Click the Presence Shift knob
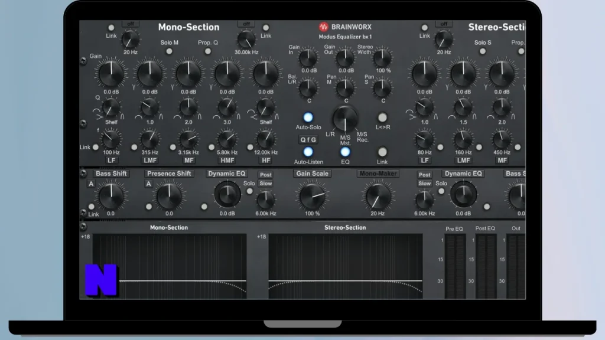The width and height of the screenshot is (605, 340). pyautogui.click(x=169, y=196)
